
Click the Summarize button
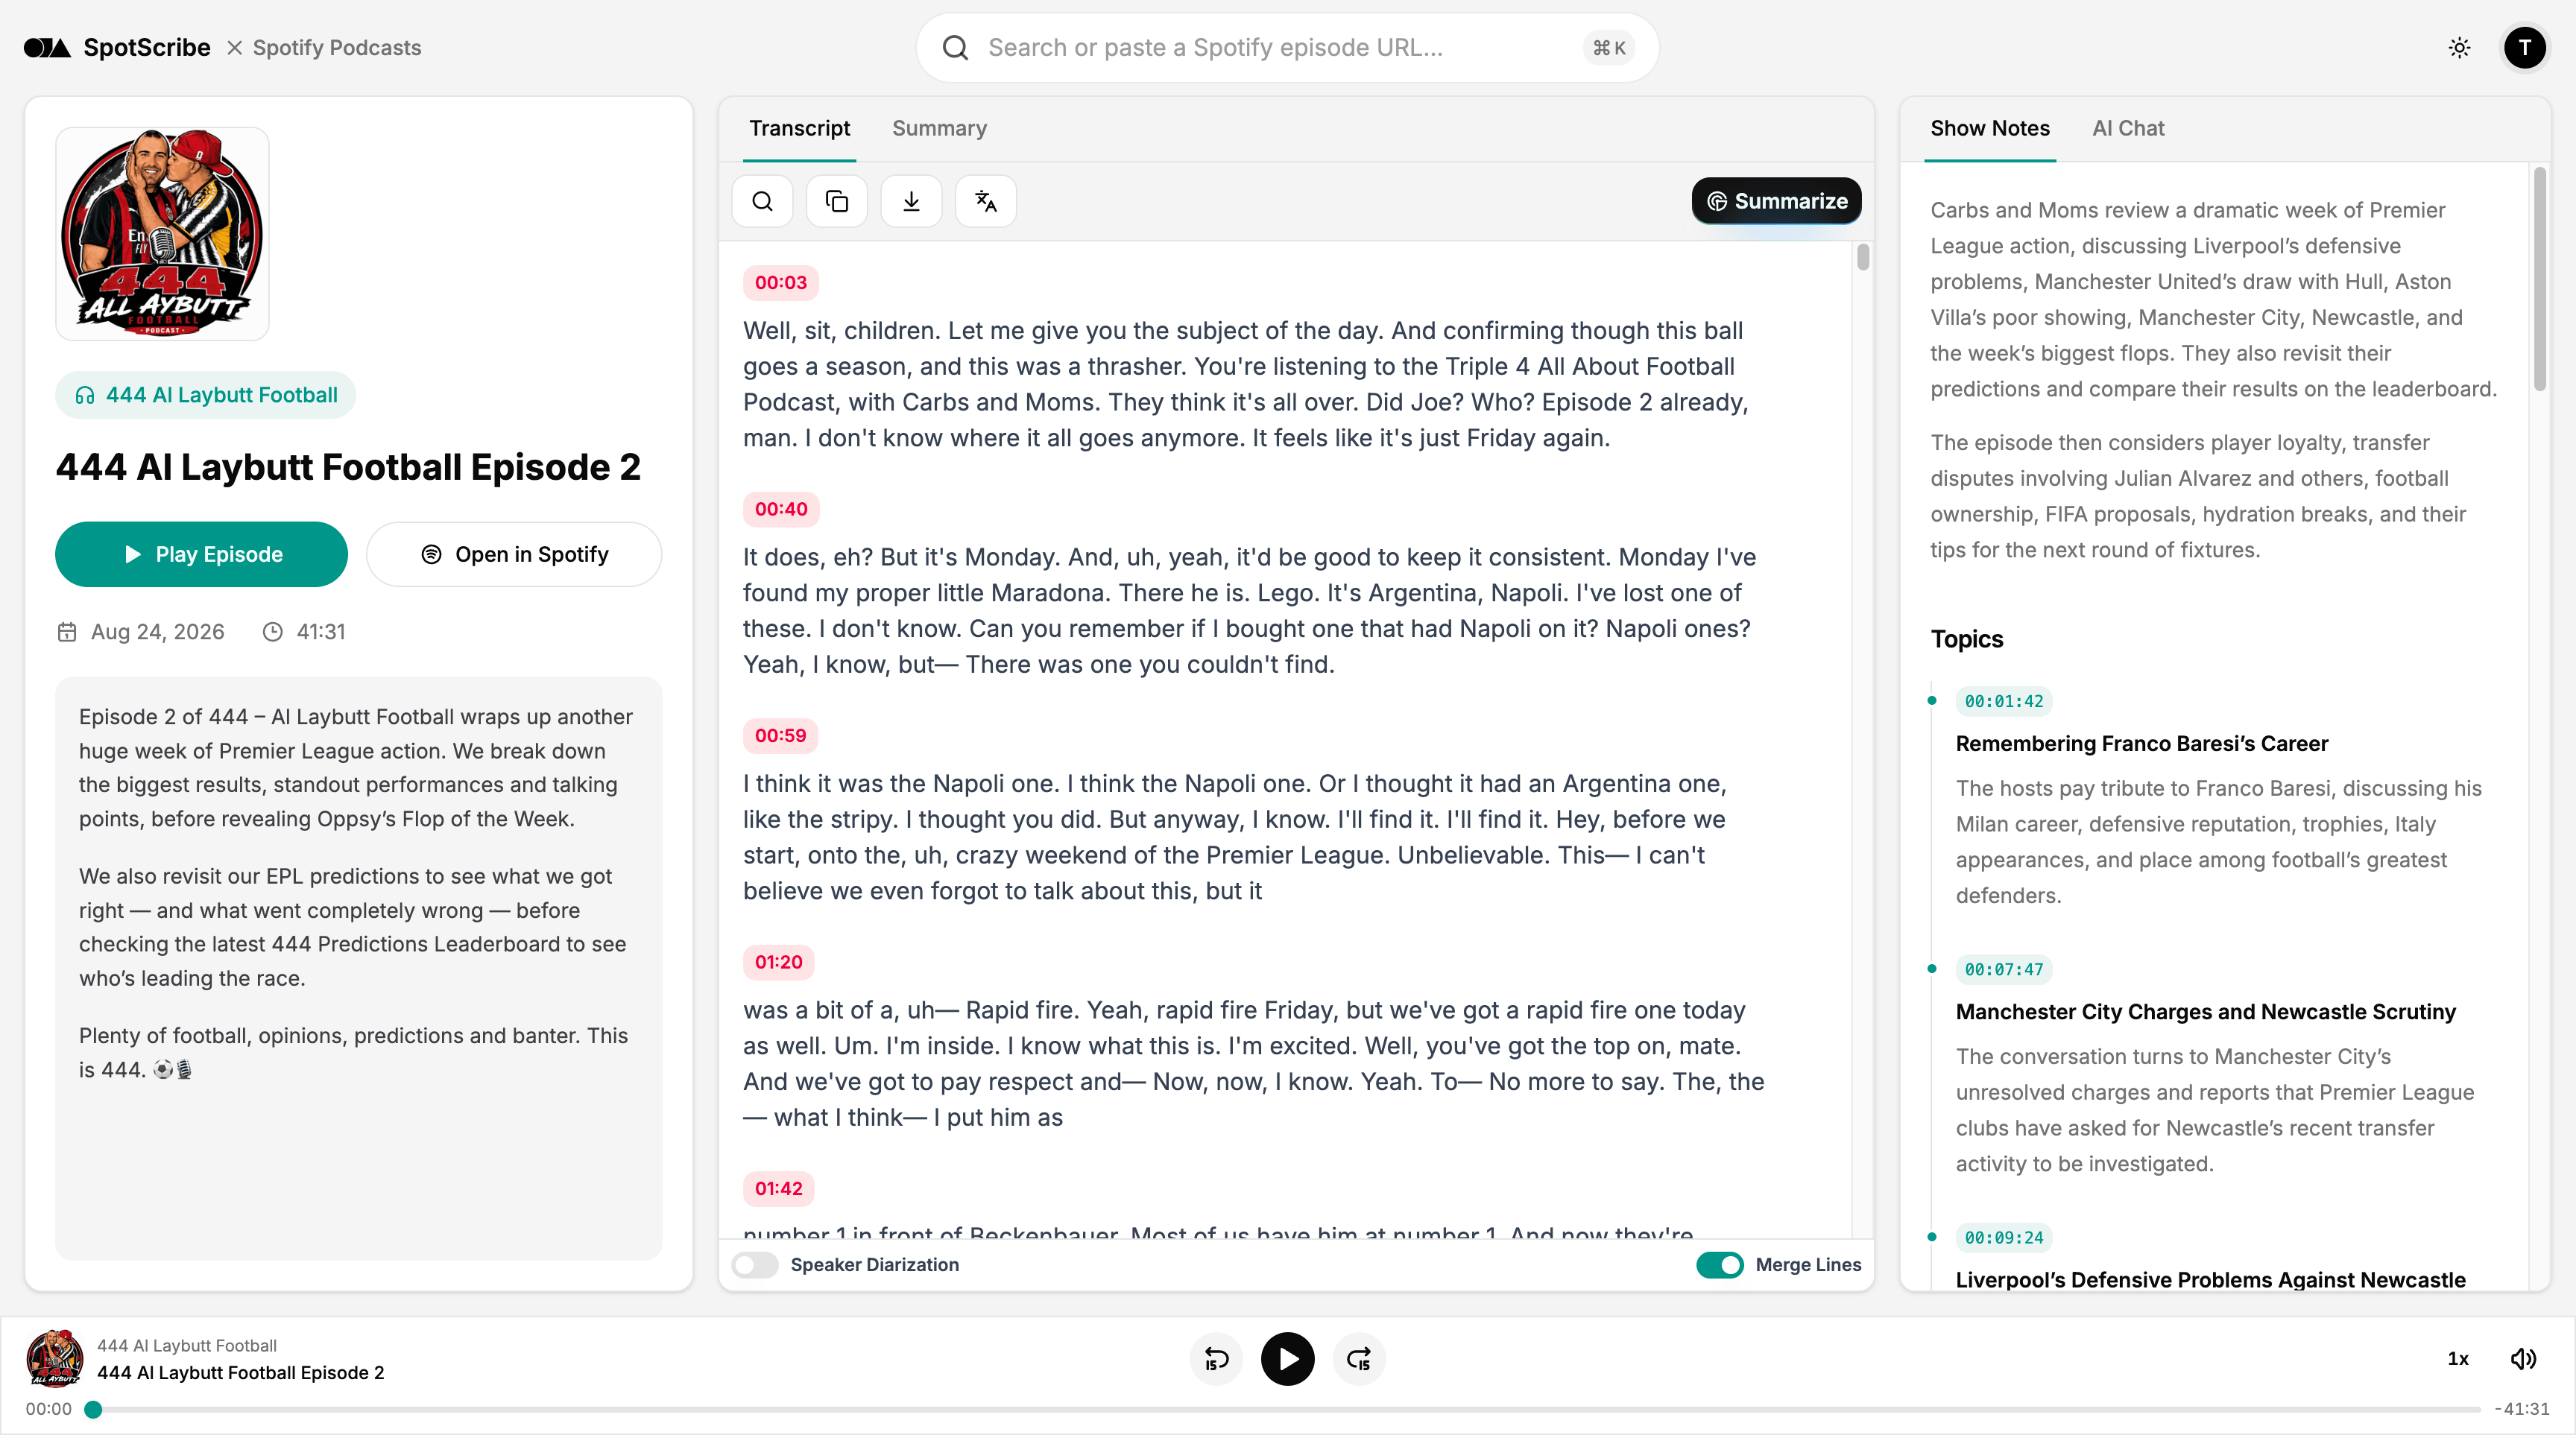pyautogui.click(x=1776, y=201)
